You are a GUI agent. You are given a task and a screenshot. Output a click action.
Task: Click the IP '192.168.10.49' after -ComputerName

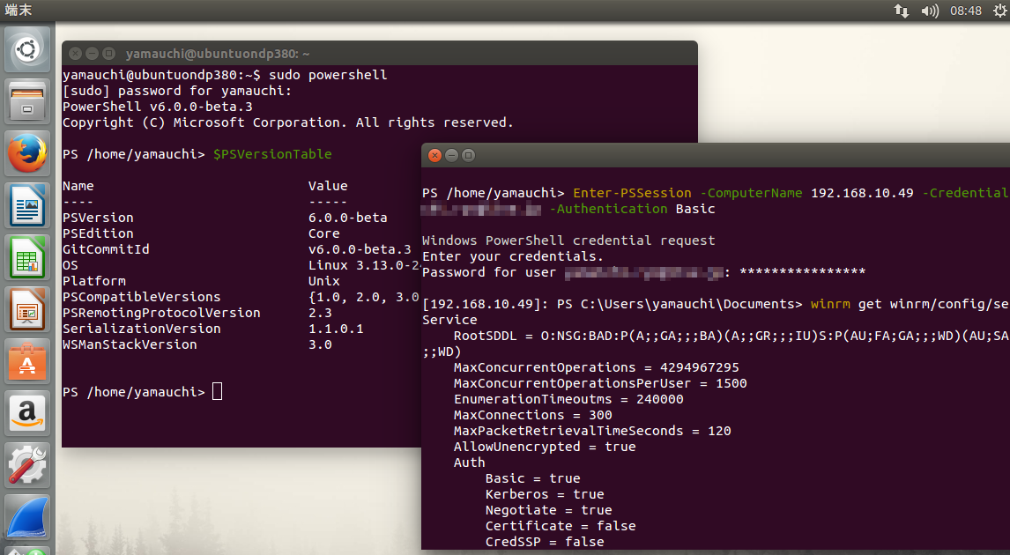click(x=862, y=193)
